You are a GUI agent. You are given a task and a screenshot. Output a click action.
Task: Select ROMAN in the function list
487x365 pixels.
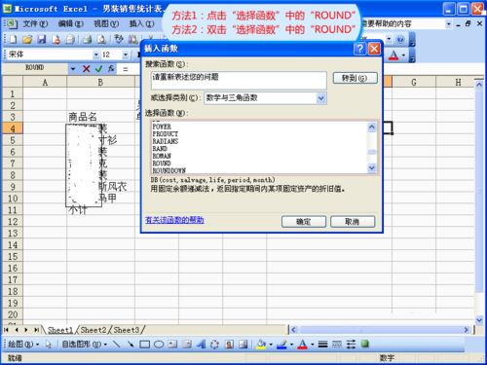(162, 156)
